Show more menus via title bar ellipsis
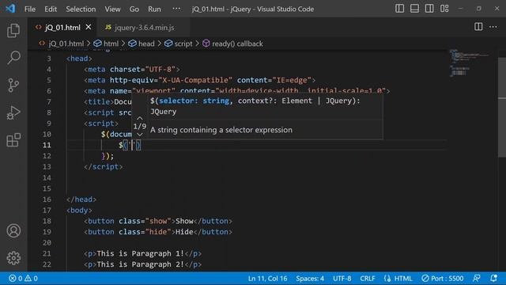506x285 pixels. [x=176, y=9]
